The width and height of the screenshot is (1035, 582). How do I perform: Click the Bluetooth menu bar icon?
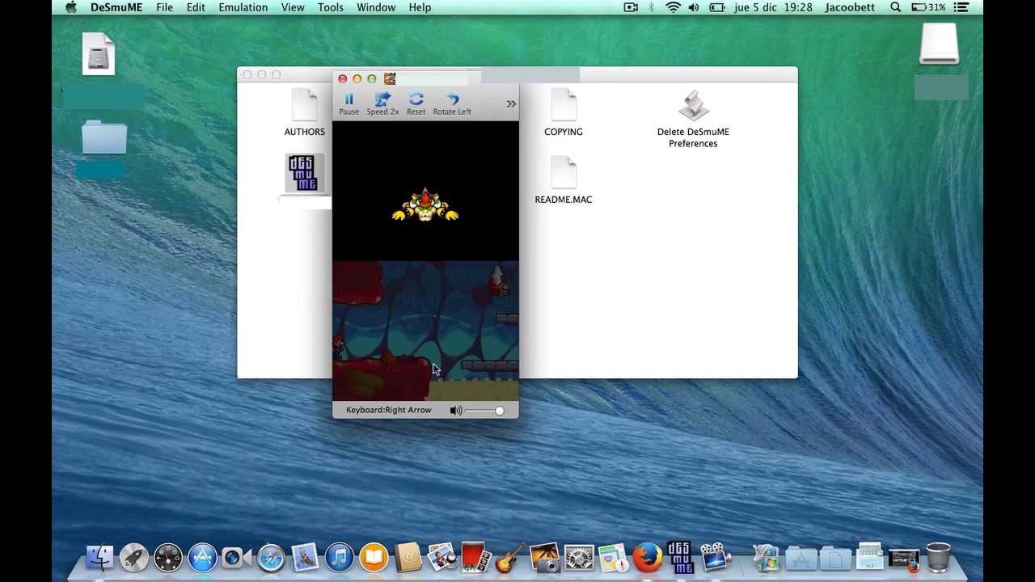point(652,7)
